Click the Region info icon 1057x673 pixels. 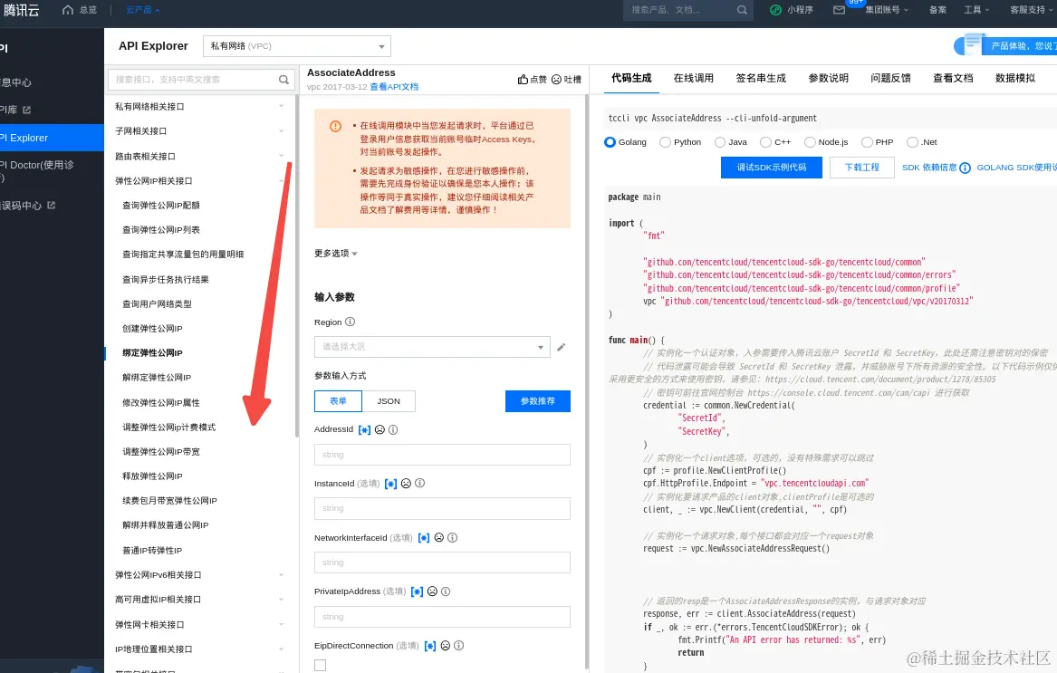[x=350, y=322]
